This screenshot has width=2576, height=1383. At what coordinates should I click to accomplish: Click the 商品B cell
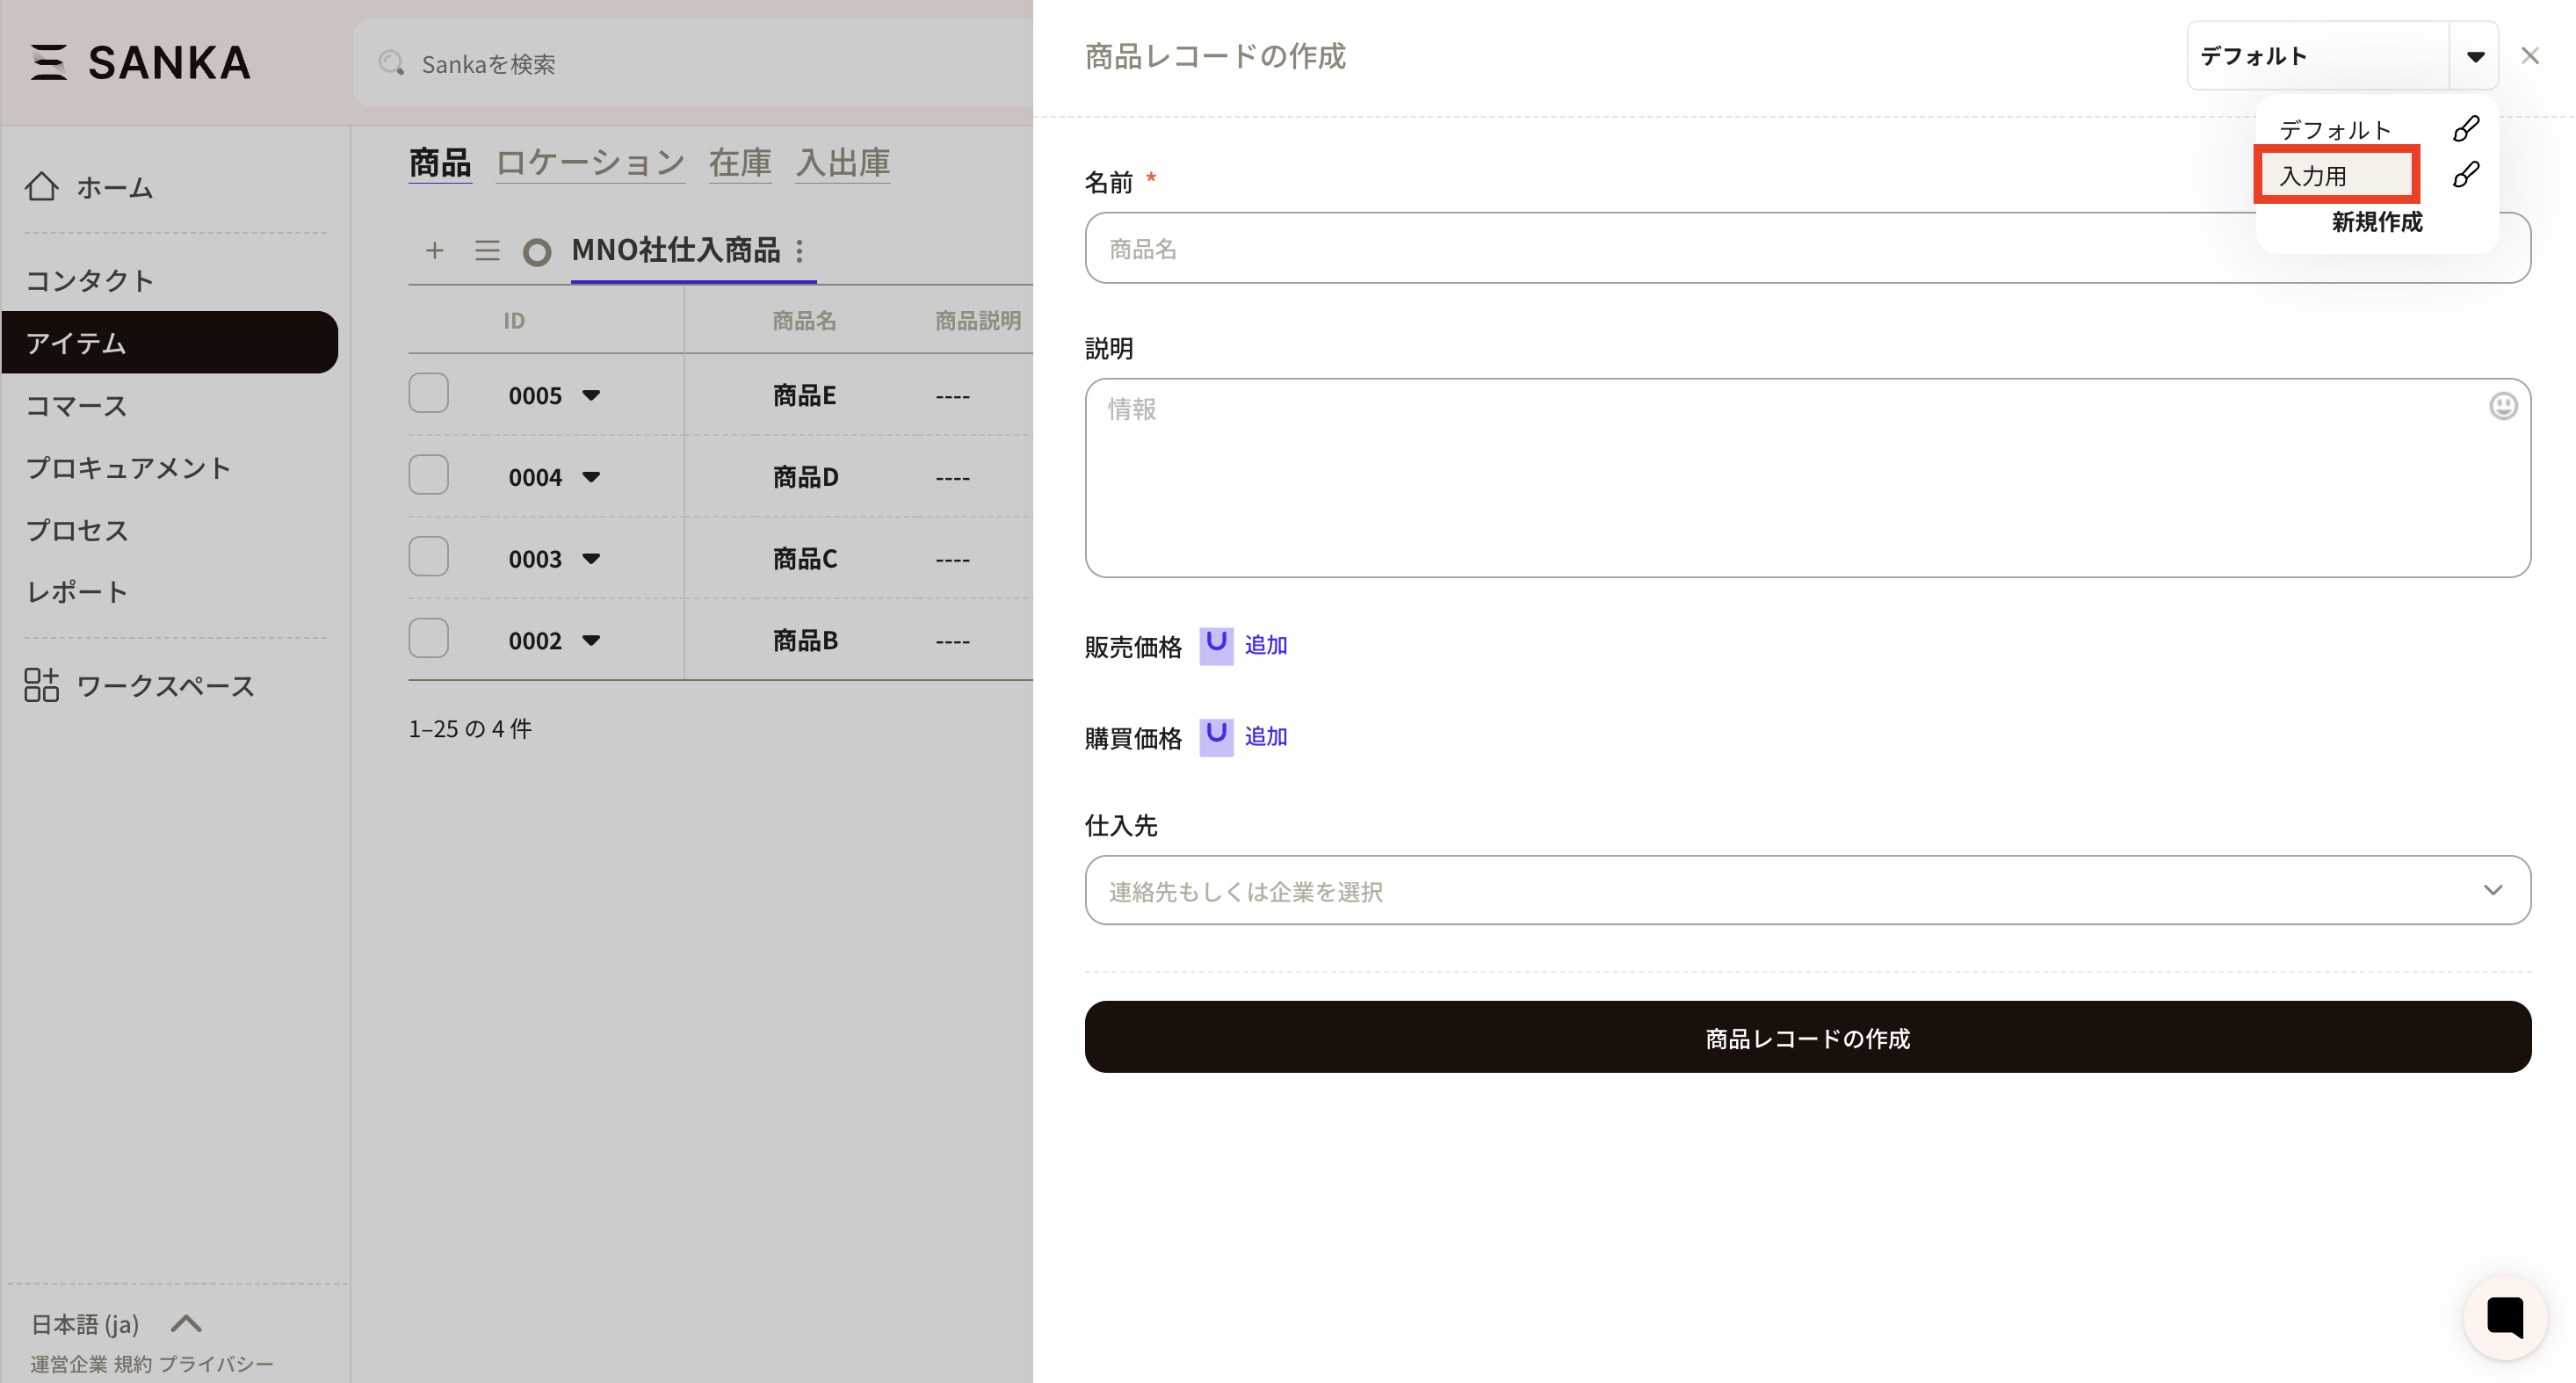805,640
